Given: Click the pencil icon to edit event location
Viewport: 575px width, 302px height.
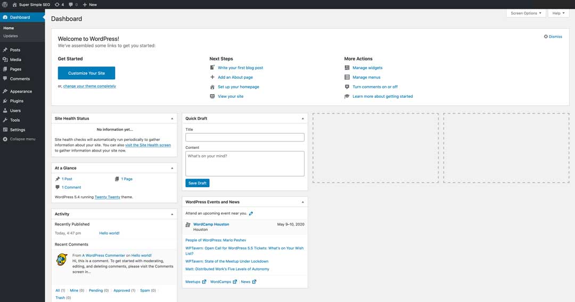Looking at the screenshot, I should point(251,213).
